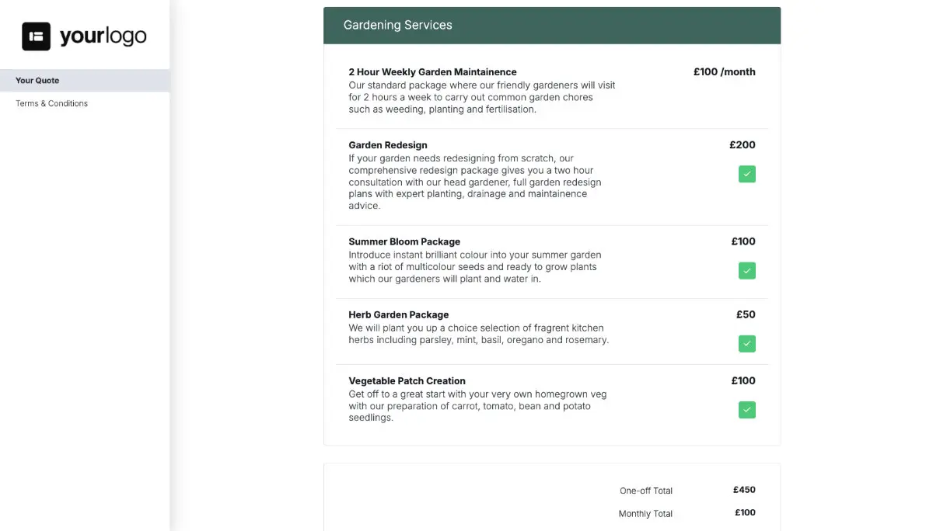Select the £100 /month price label

point(724,71)
